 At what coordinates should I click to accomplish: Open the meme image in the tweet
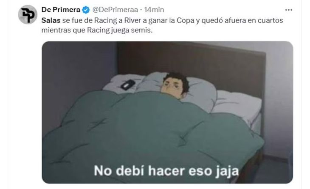point(167,112)
